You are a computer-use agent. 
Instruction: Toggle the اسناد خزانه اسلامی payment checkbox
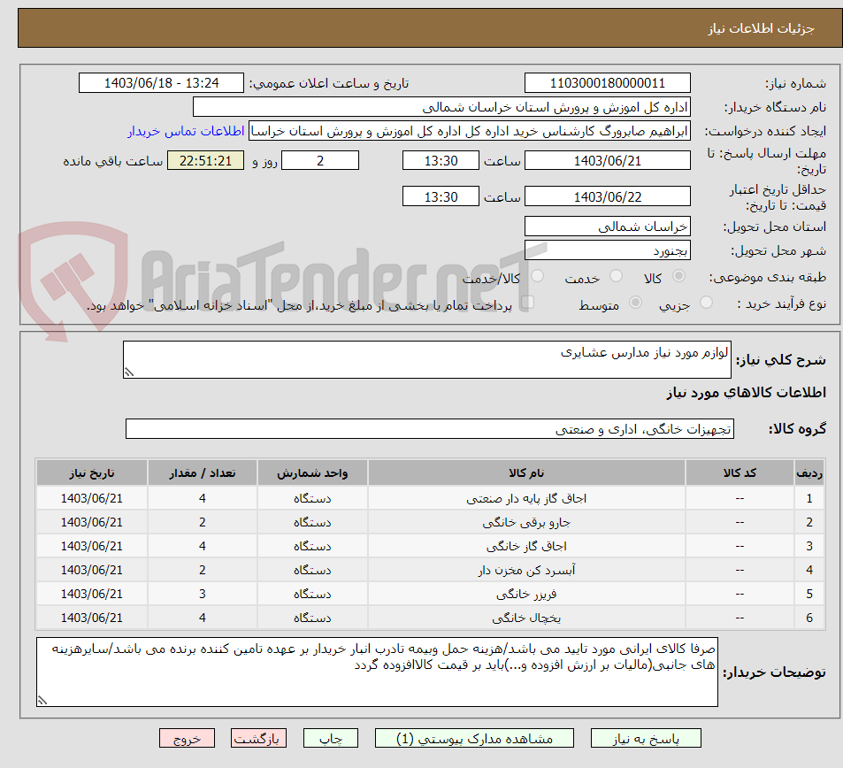[x=527, y=303]
